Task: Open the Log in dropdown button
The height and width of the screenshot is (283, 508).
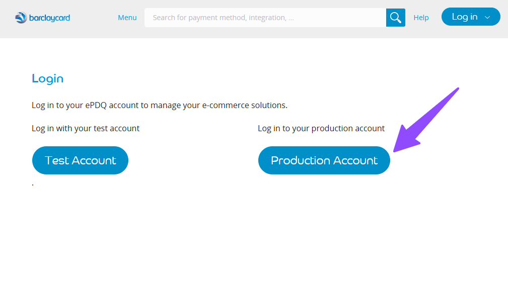Action: 471,17
